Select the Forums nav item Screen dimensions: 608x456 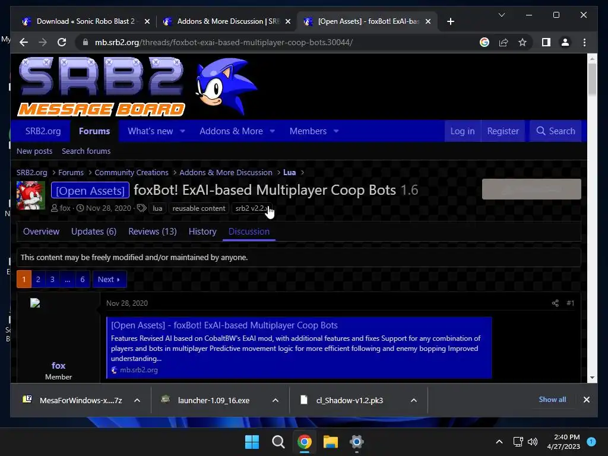point(94,131)
